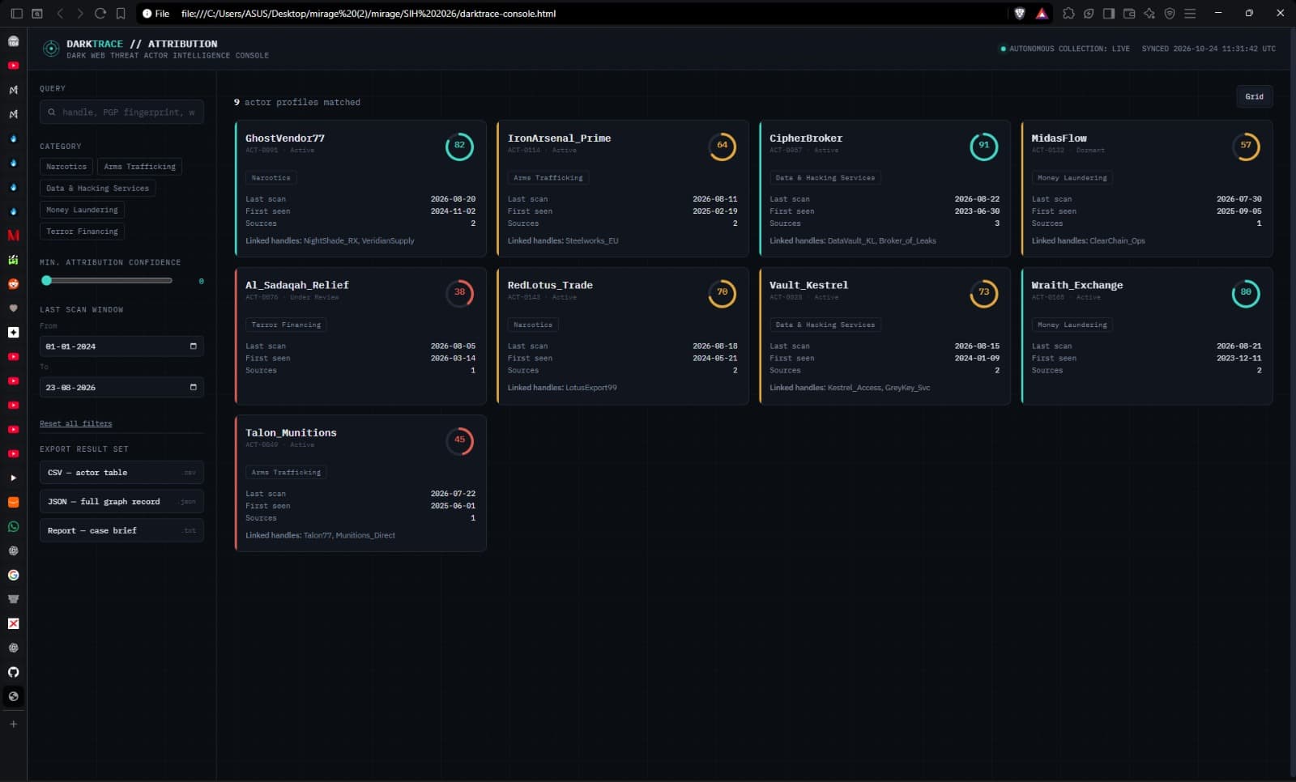Open the Brave Wallet icon

[1129, 13]
